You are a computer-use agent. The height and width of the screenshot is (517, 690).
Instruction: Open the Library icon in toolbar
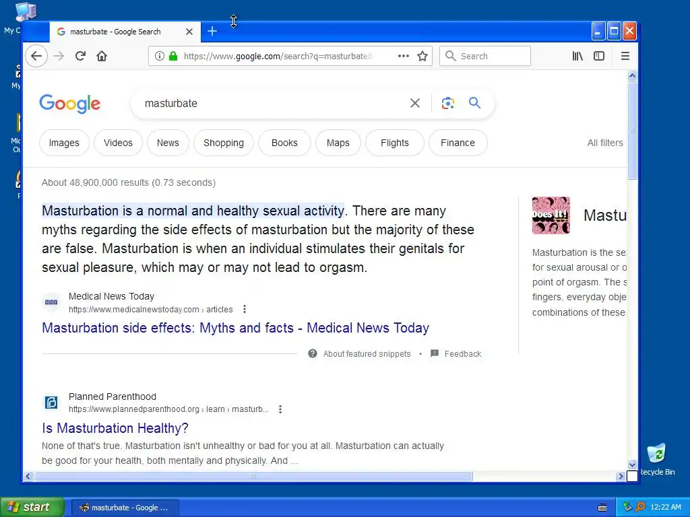pyautogui.click(x=577, y=56)
